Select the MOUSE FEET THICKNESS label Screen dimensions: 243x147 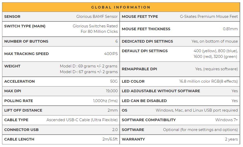tap(146, 29)
